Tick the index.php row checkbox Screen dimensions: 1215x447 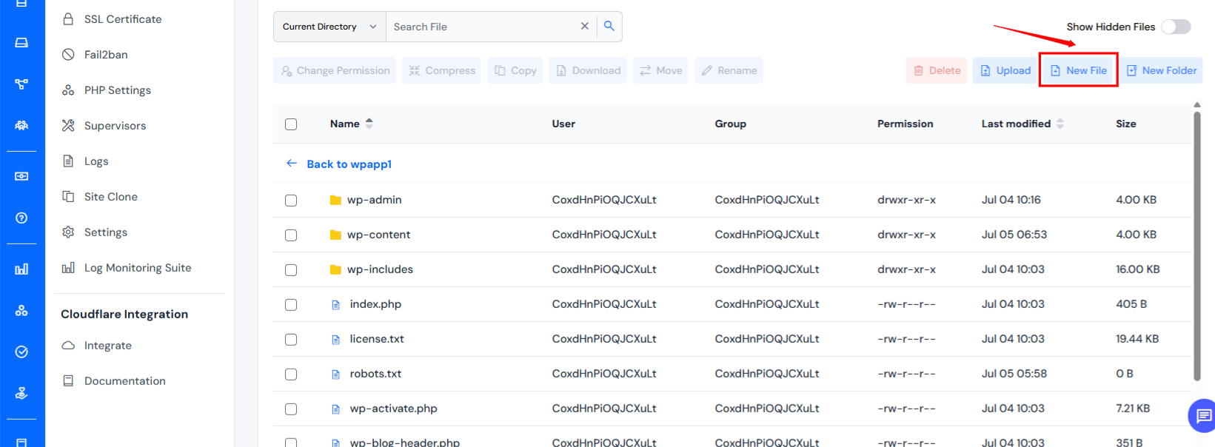(291, 305)
